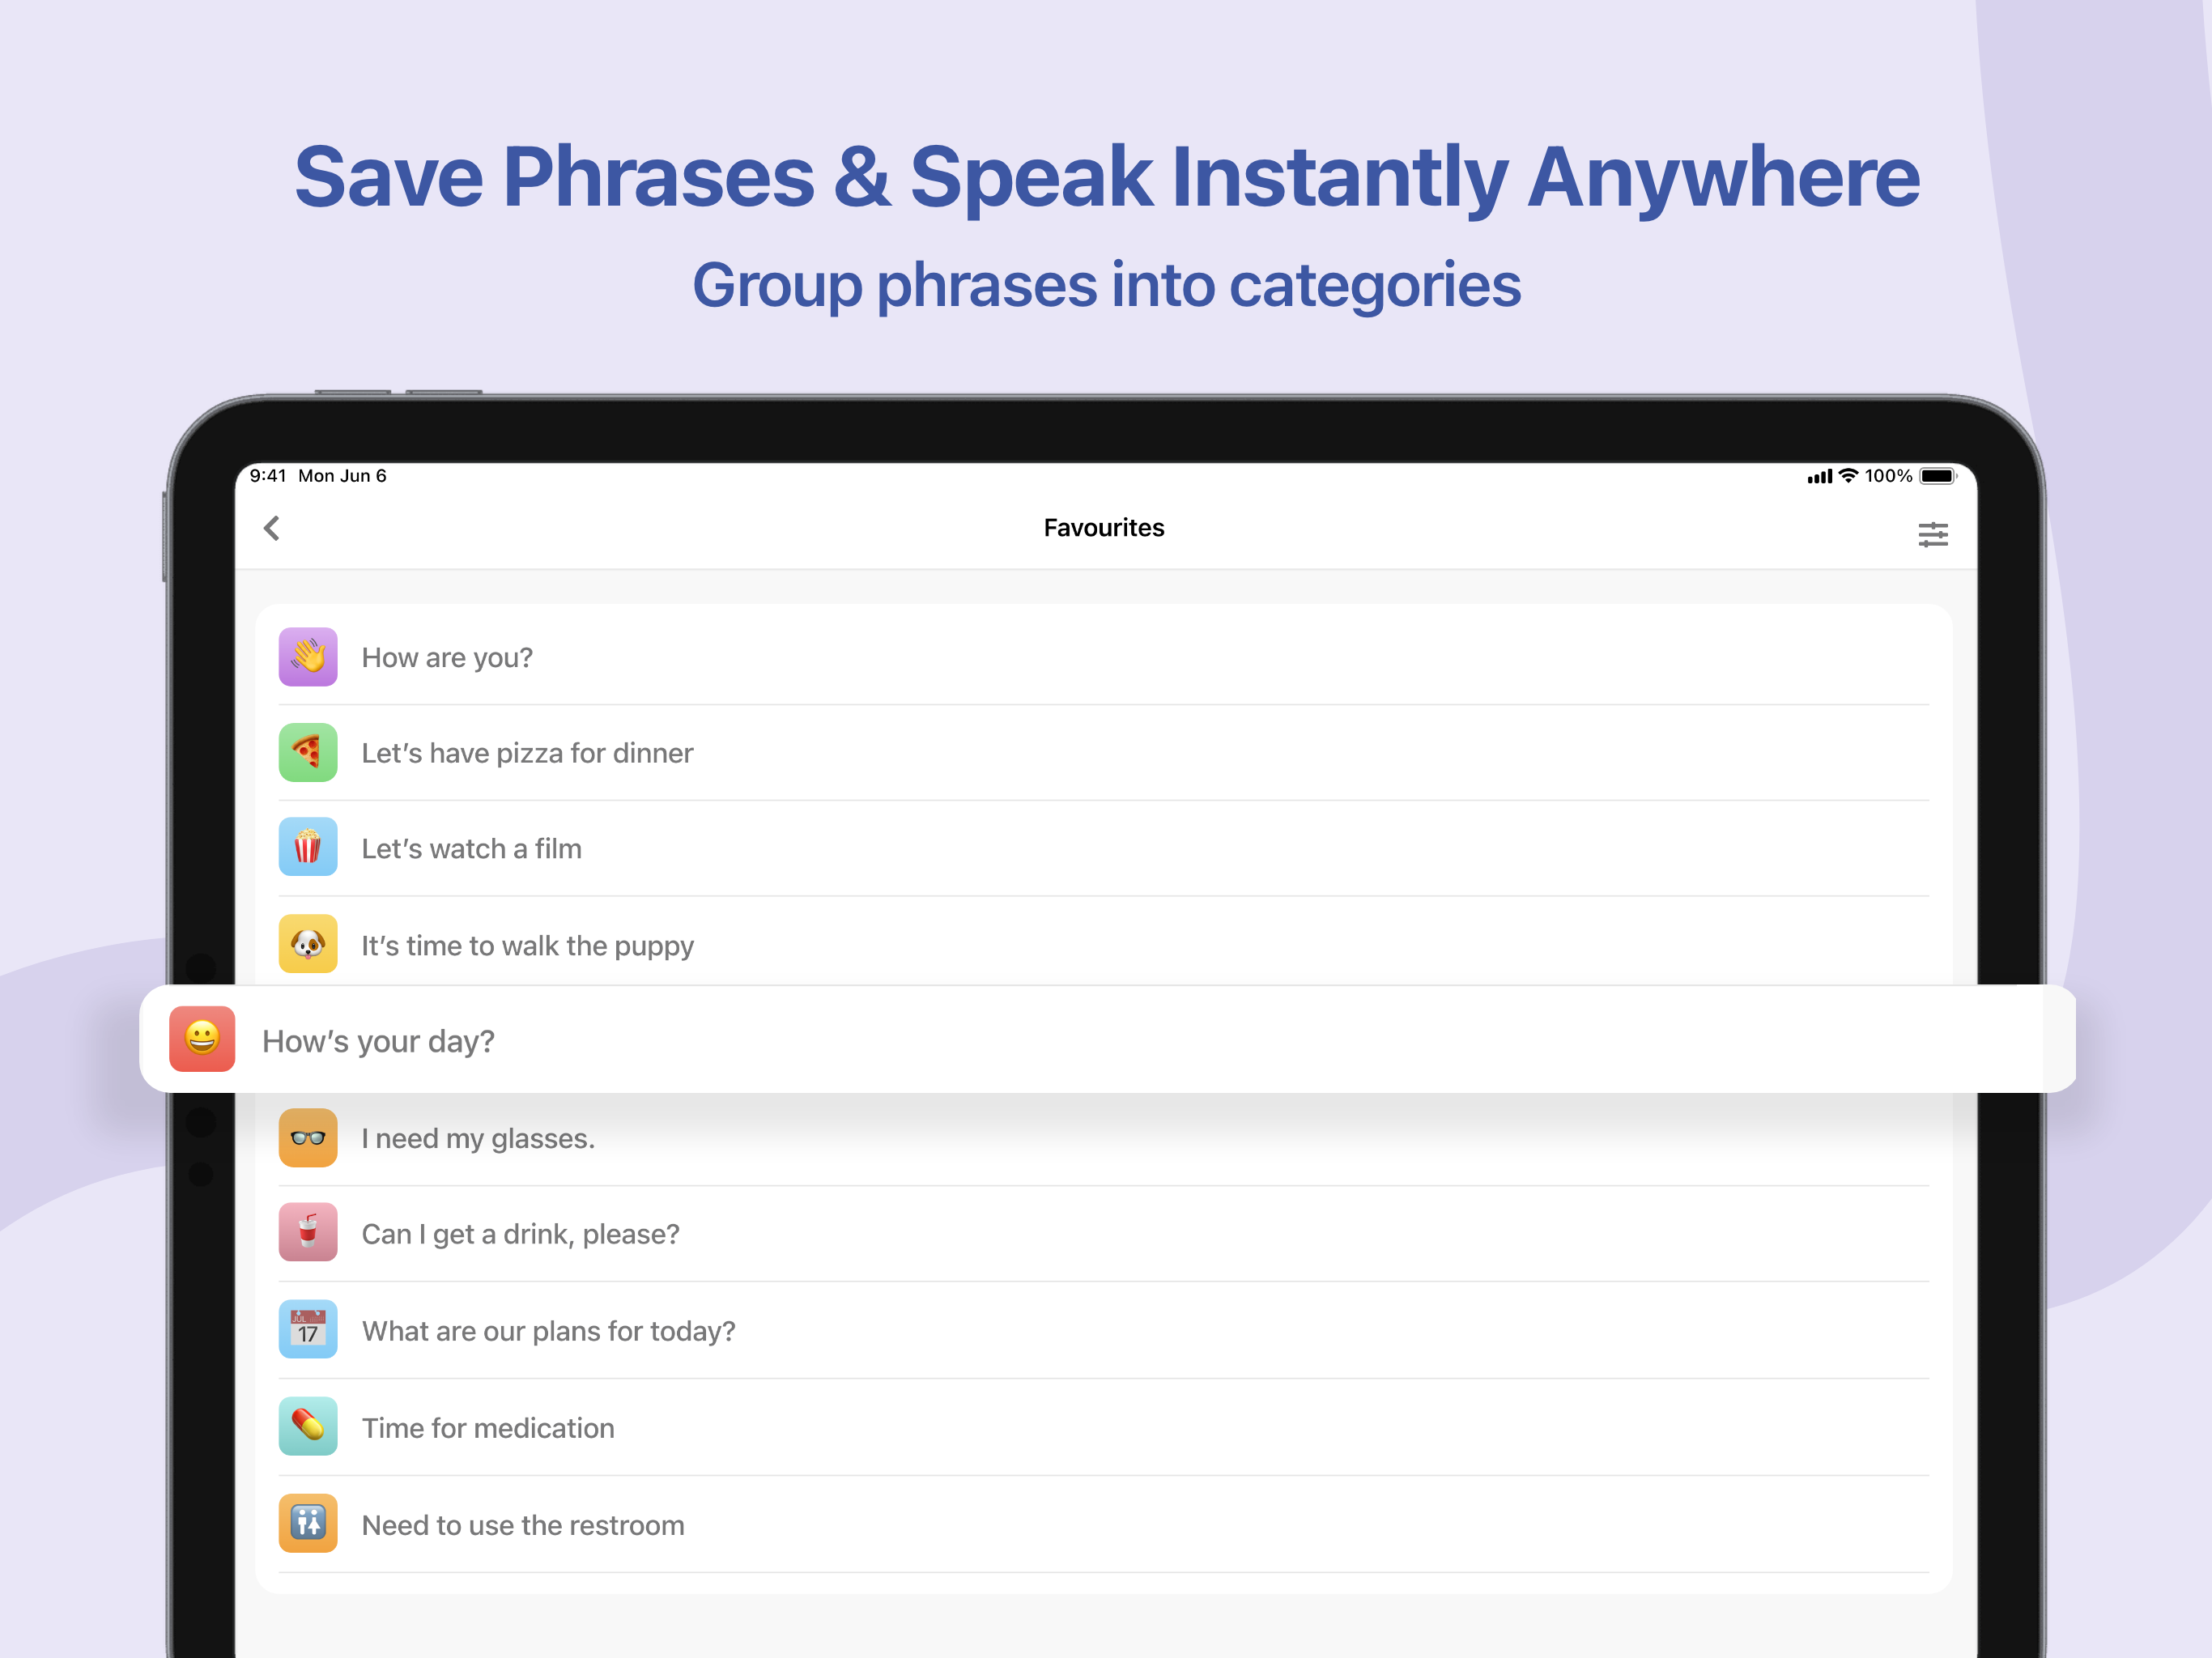Tap the pill emoji icon
The width and height of the screenshot is (2212, 1658).
click(x=308, y=1426)
